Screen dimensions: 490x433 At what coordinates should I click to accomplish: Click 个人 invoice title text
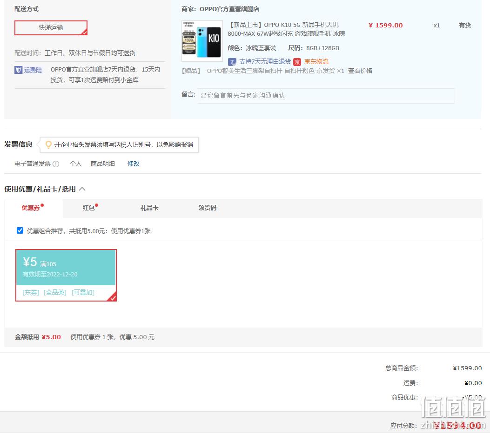pyautogui.click(x=76, y=164)
